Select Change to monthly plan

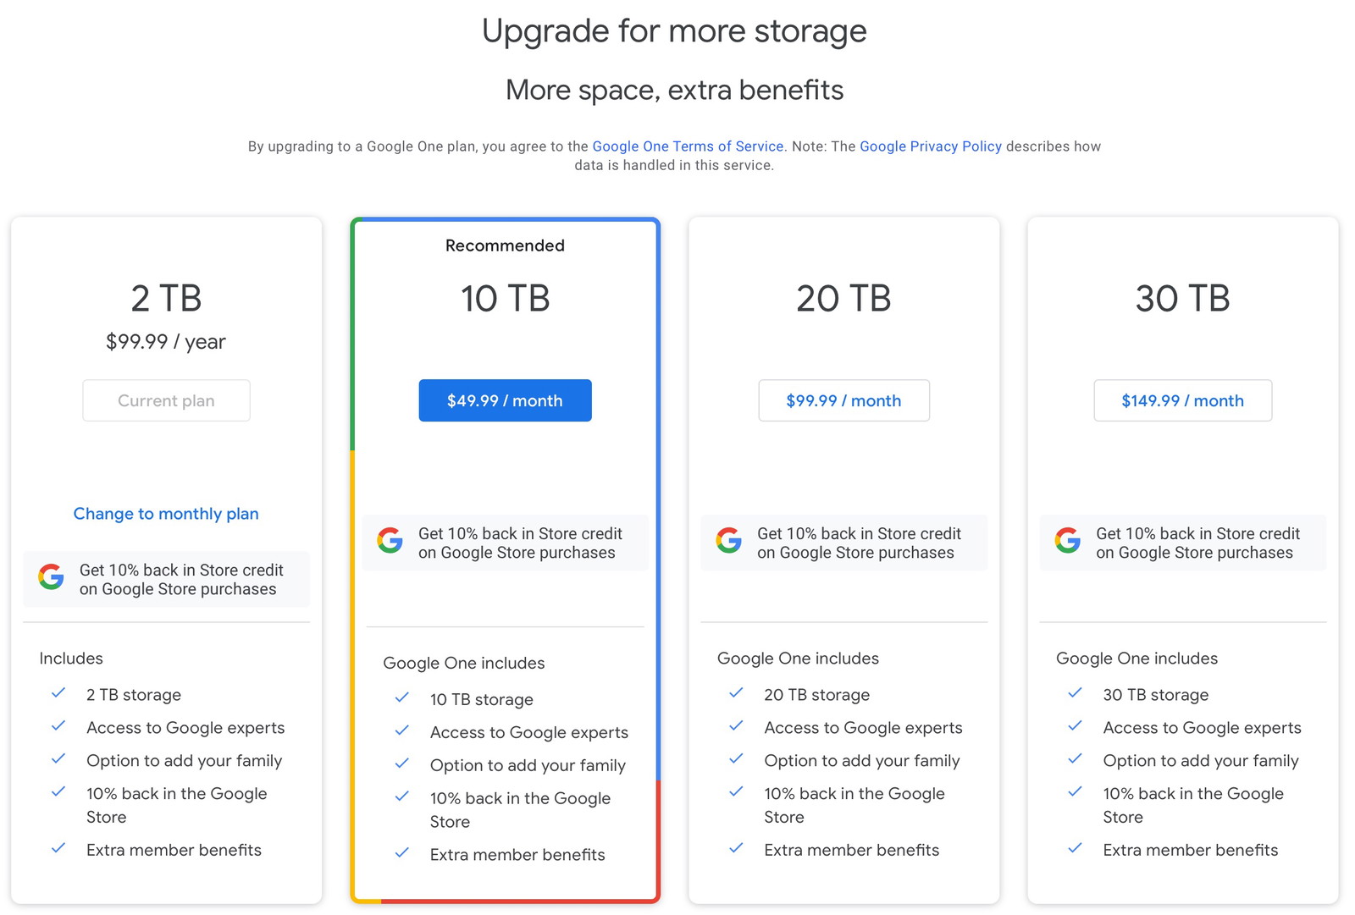[165, 514]
